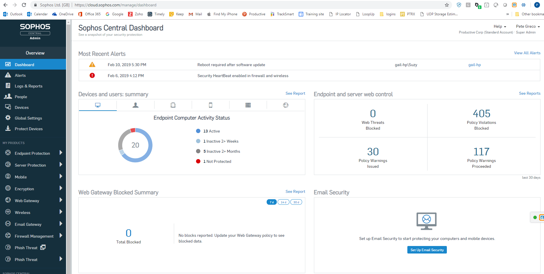Open Alerts via its warning triangle icon

8,75
